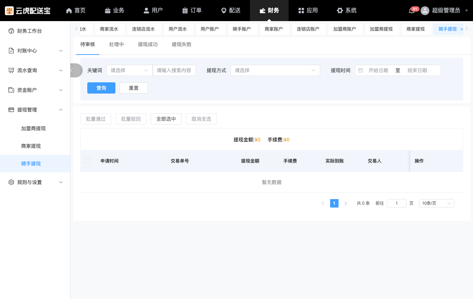Screen dimensions: 473x299
Task: Open 商家提现 in the sidebar
Action: coord(35,146)
